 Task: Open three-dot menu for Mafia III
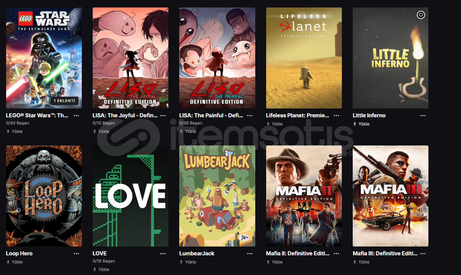(423, 254)
